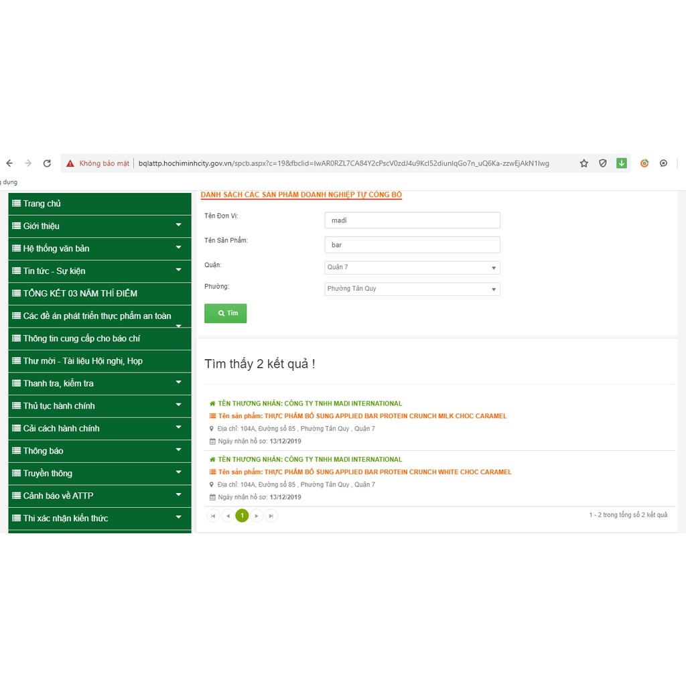
Task: Click the green Tìm search button
Action: point(225,314)
